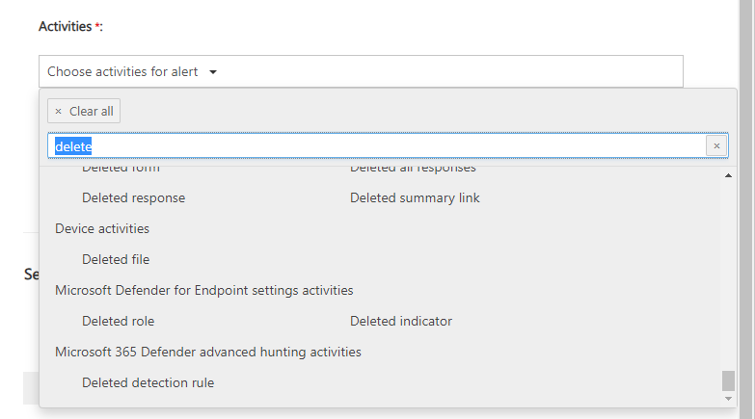Click the x icon on Clear all button
Viewport: 755px width, 419px height.
tap(58, 112)
